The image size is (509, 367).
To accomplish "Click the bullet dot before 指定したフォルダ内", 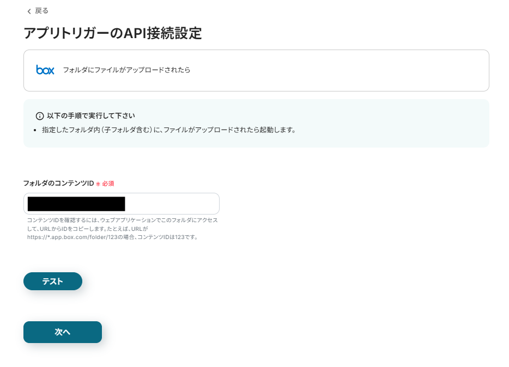I will 35,130.
